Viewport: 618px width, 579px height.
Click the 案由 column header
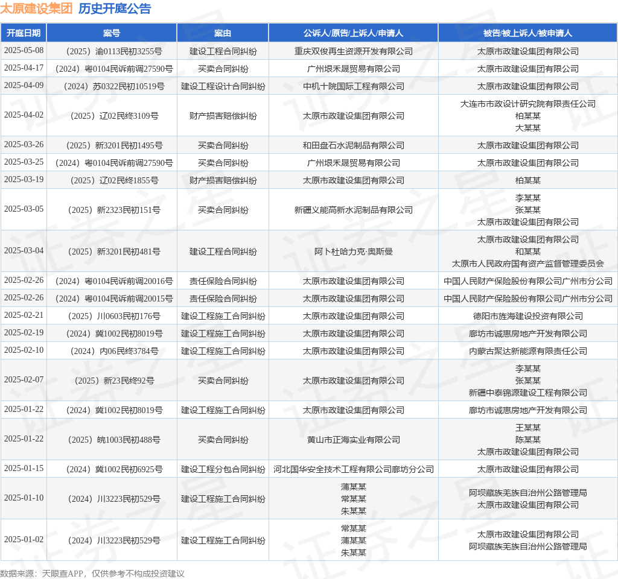click(x=223, y=33)
